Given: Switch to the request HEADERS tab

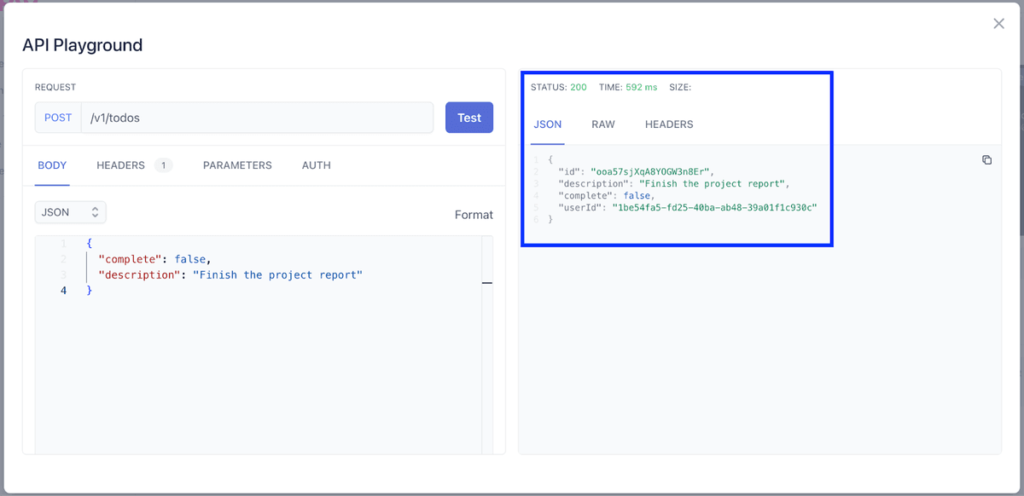Looking at the screenshot, I should [x=120, y=164].
